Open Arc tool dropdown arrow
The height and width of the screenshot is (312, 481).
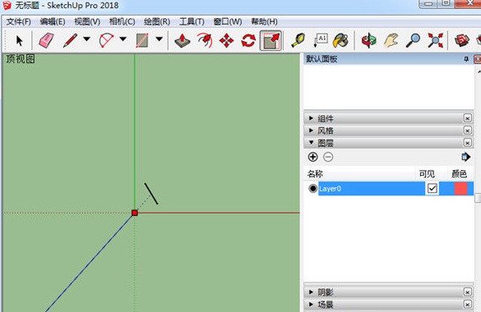click(x=123, y=39)
